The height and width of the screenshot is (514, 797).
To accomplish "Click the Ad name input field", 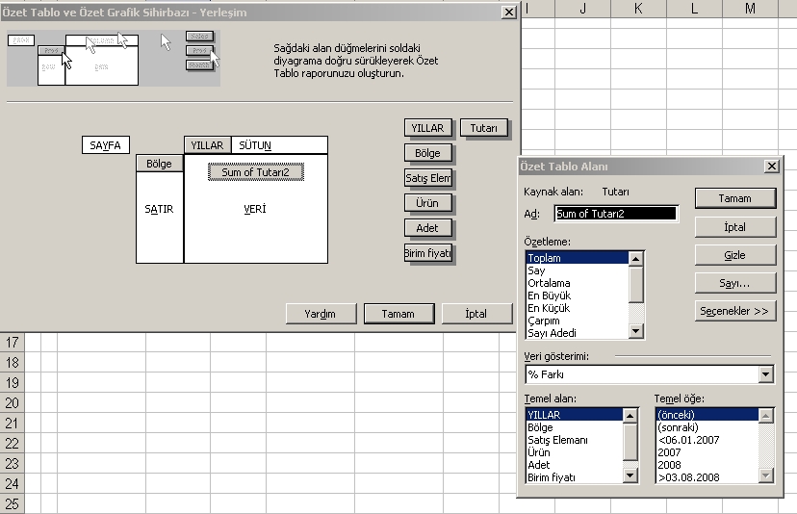I will pos(616,214).
